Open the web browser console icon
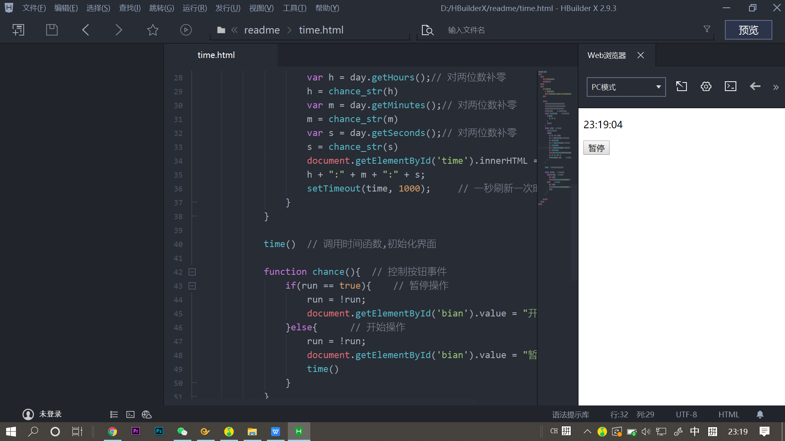The width and height of the screenshot is (785, 441). coord(730,87)
